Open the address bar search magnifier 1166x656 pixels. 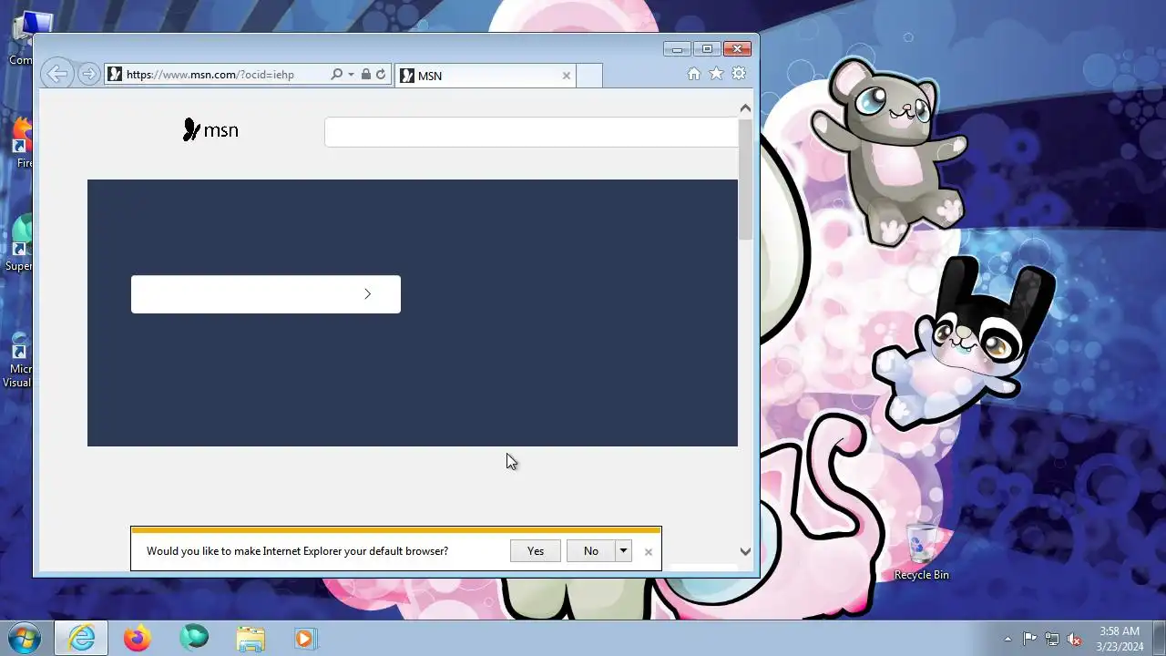click(336, 75)
